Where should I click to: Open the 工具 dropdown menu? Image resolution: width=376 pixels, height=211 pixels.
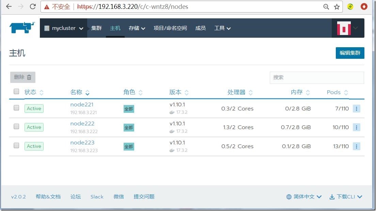click(222, 28)
